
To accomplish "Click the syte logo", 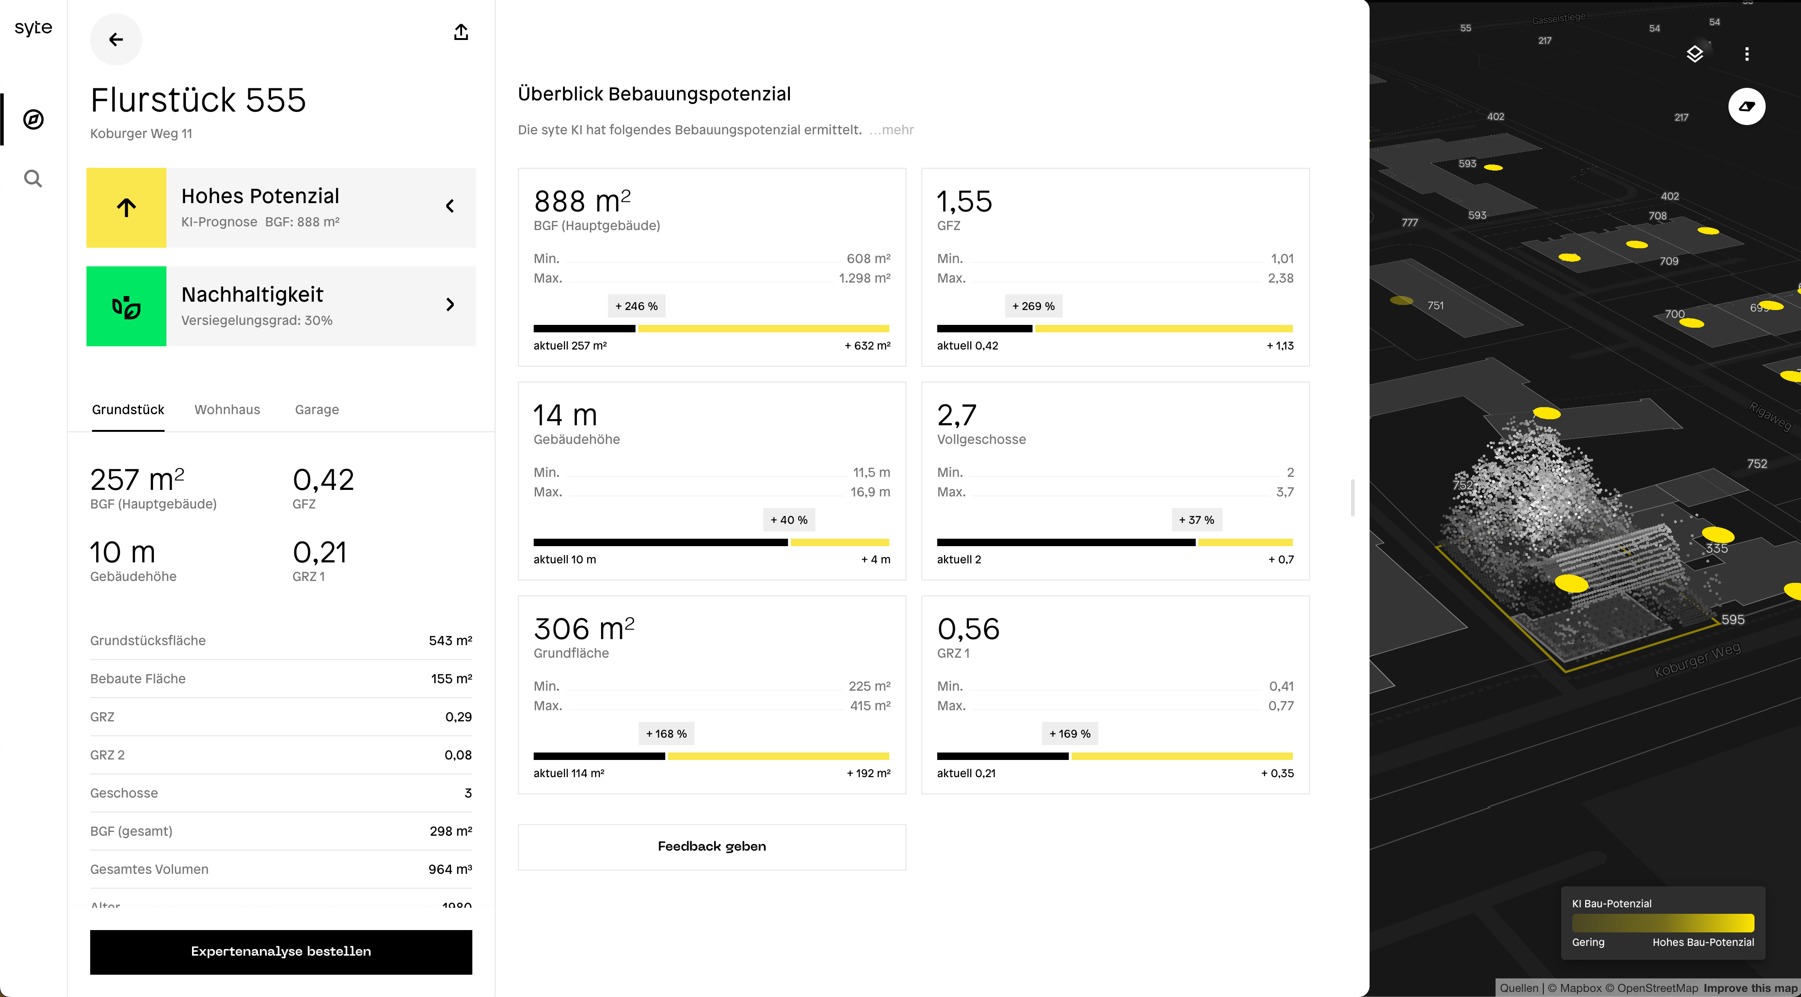I will (33, 27).
